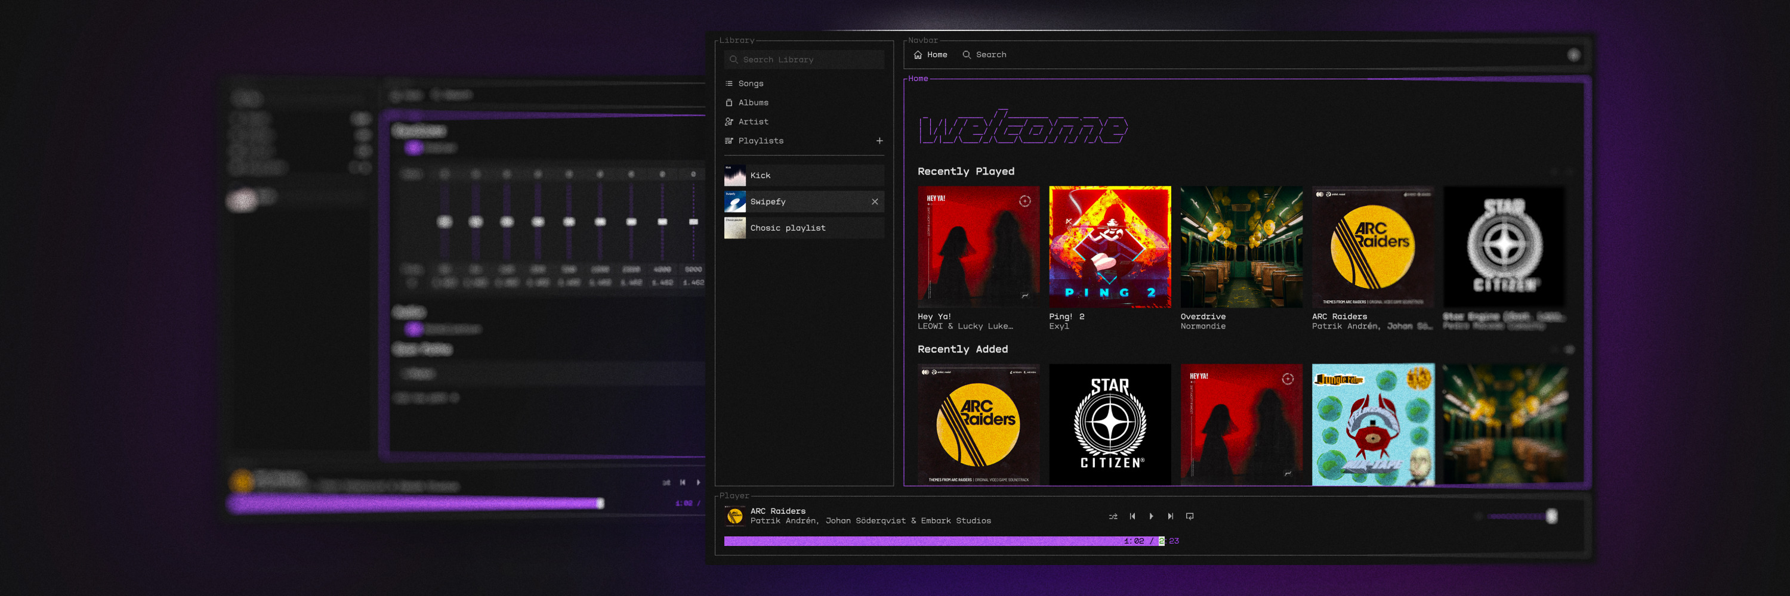Remove the Swipefy playlist with the X

[x=874, y=202]
